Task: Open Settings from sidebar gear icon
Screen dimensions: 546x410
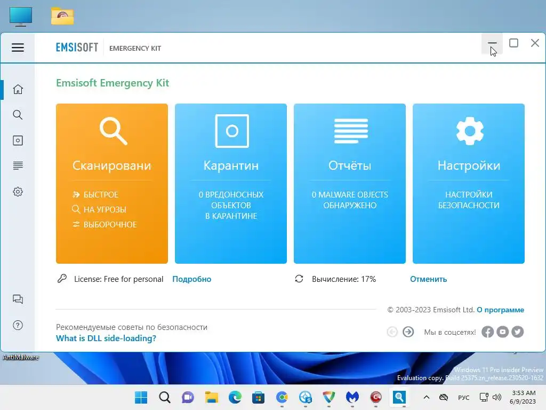Action: pyautogui.click(x=18, y=192)
